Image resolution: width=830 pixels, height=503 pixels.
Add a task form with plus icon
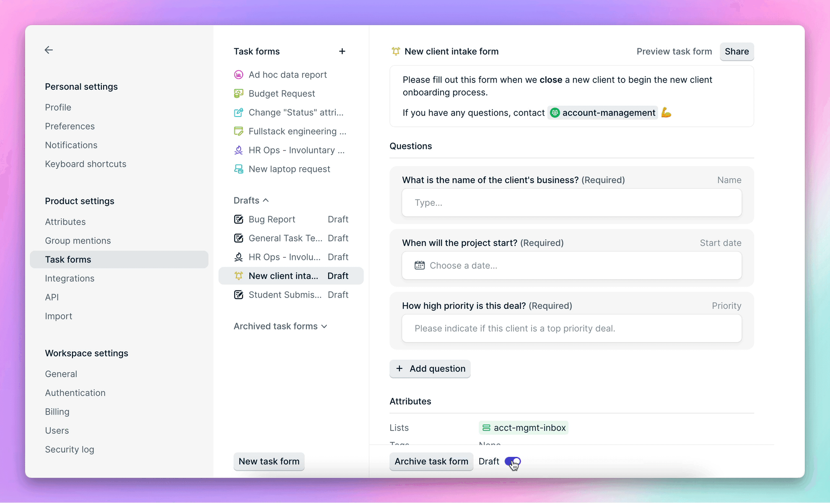(342, 51)
